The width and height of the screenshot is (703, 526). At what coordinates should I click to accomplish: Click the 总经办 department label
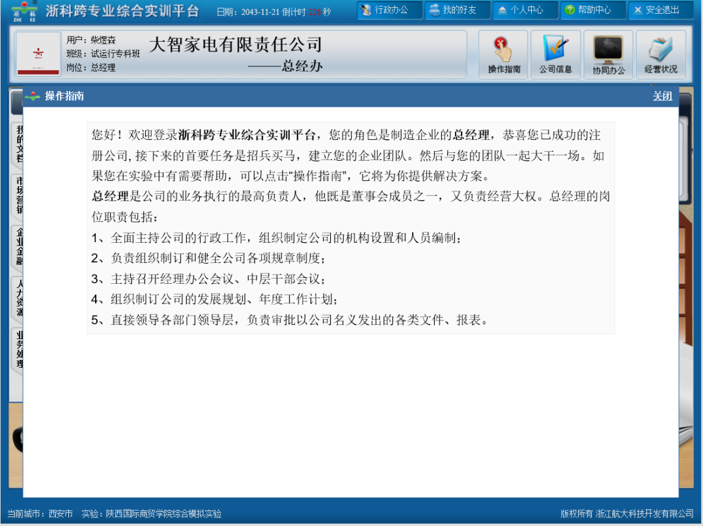point(302,66)
